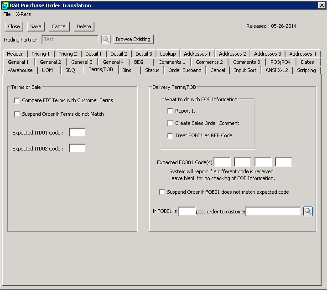Open the File menu
The width and height of the screenshot is (327, 290).
[7, 14]
